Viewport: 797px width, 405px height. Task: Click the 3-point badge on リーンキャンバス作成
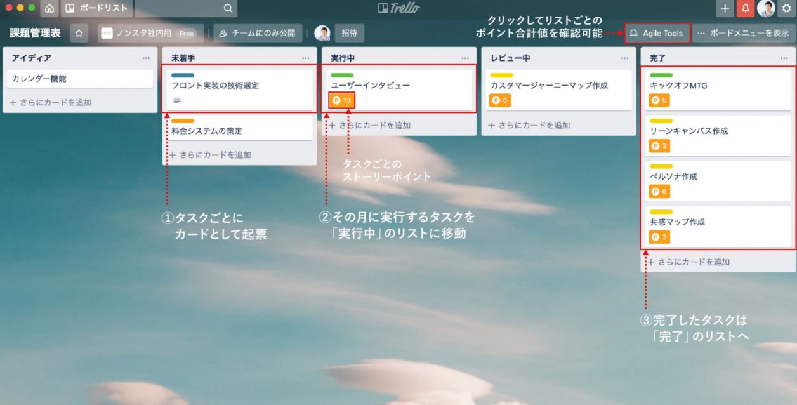pos(660,146)
